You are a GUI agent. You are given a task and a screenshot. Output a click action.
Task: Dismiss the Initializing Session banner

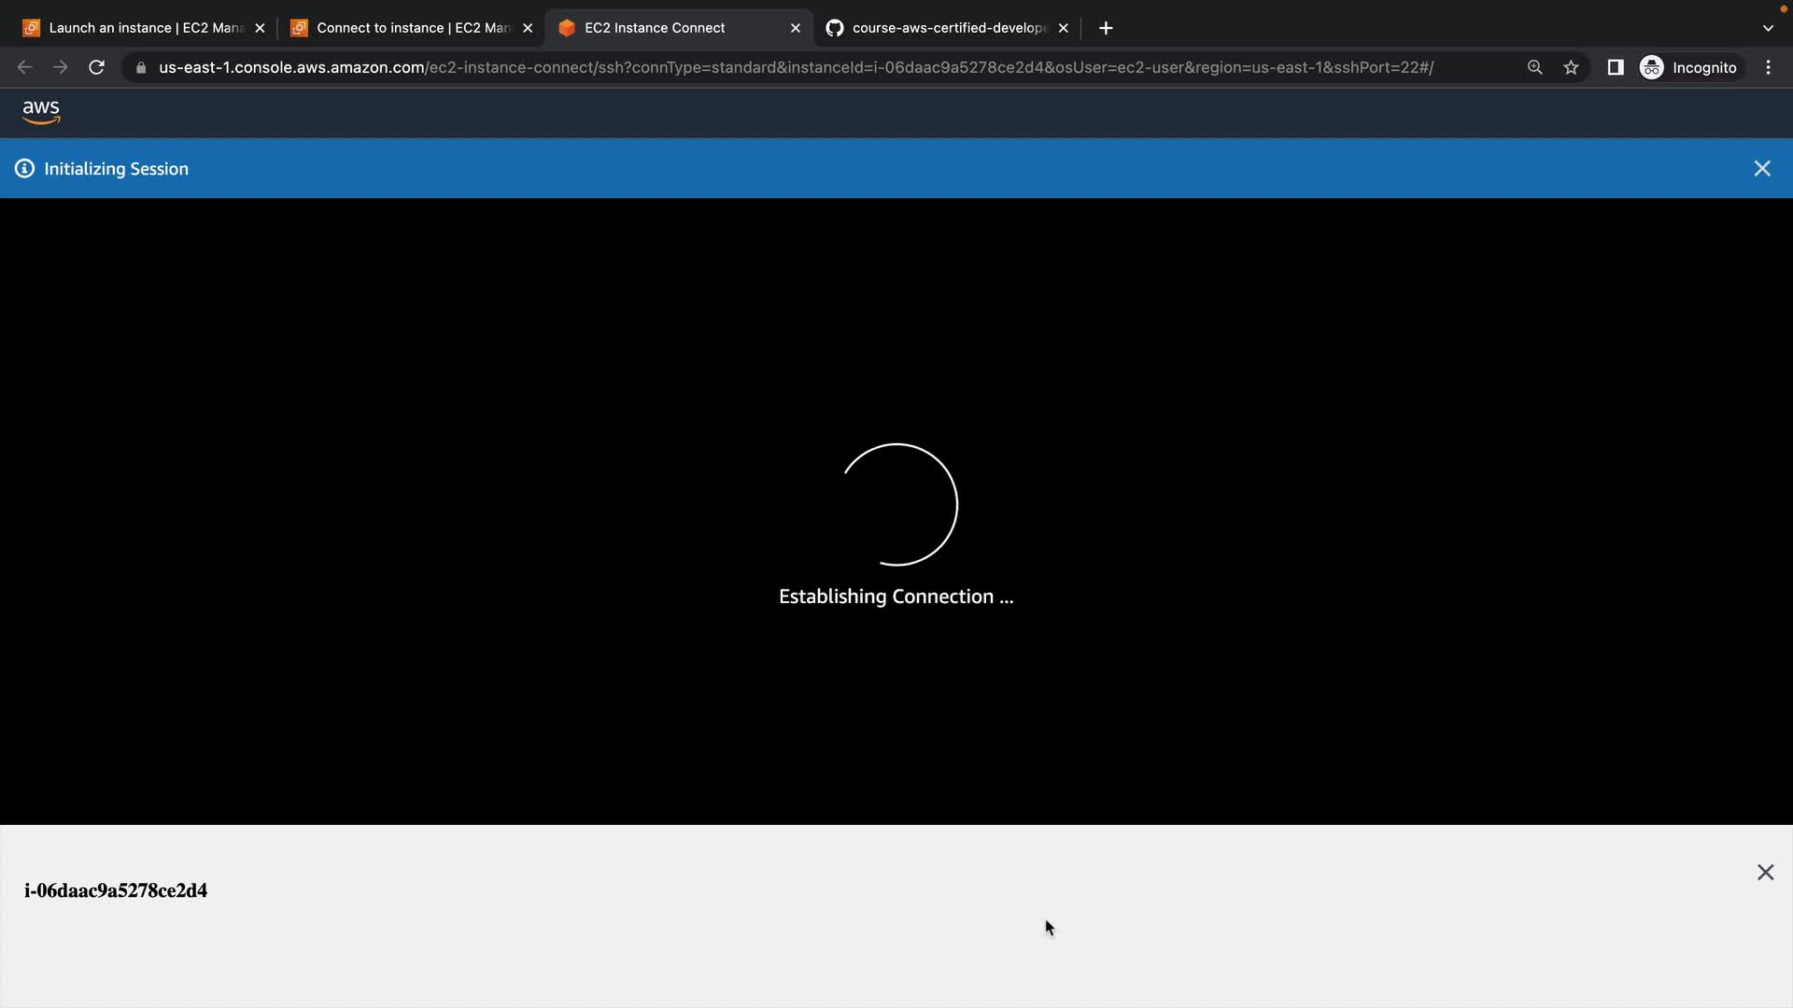point(1761,169)
